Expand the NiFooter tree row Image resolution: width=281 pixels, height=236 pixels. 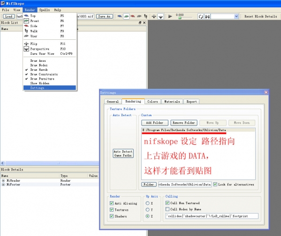(x=3, y=184)
